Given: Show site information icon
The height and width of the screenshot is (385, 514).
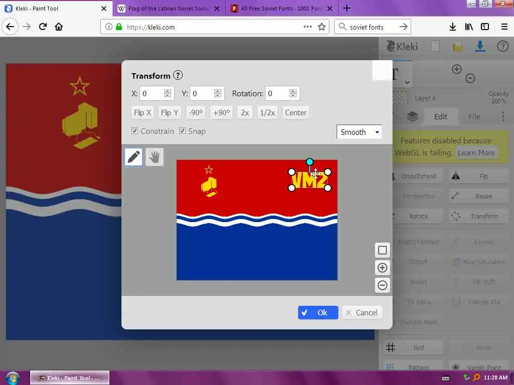Looking at the screenshot, I should tap(108, 27).
